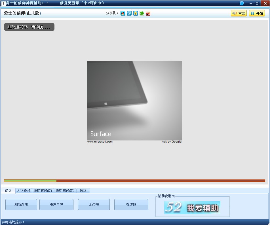Open the 52 我爱辅助 sponsor banner
This screenshot has height=225, width=270.
(x=192, y=208)
